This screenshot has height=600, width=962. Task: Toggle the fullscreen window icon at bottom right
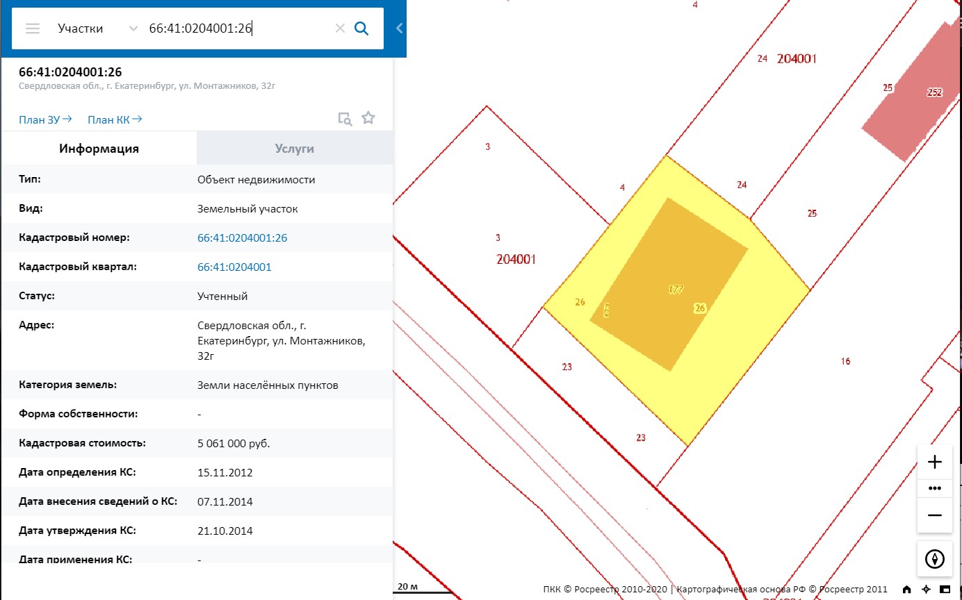945,590
